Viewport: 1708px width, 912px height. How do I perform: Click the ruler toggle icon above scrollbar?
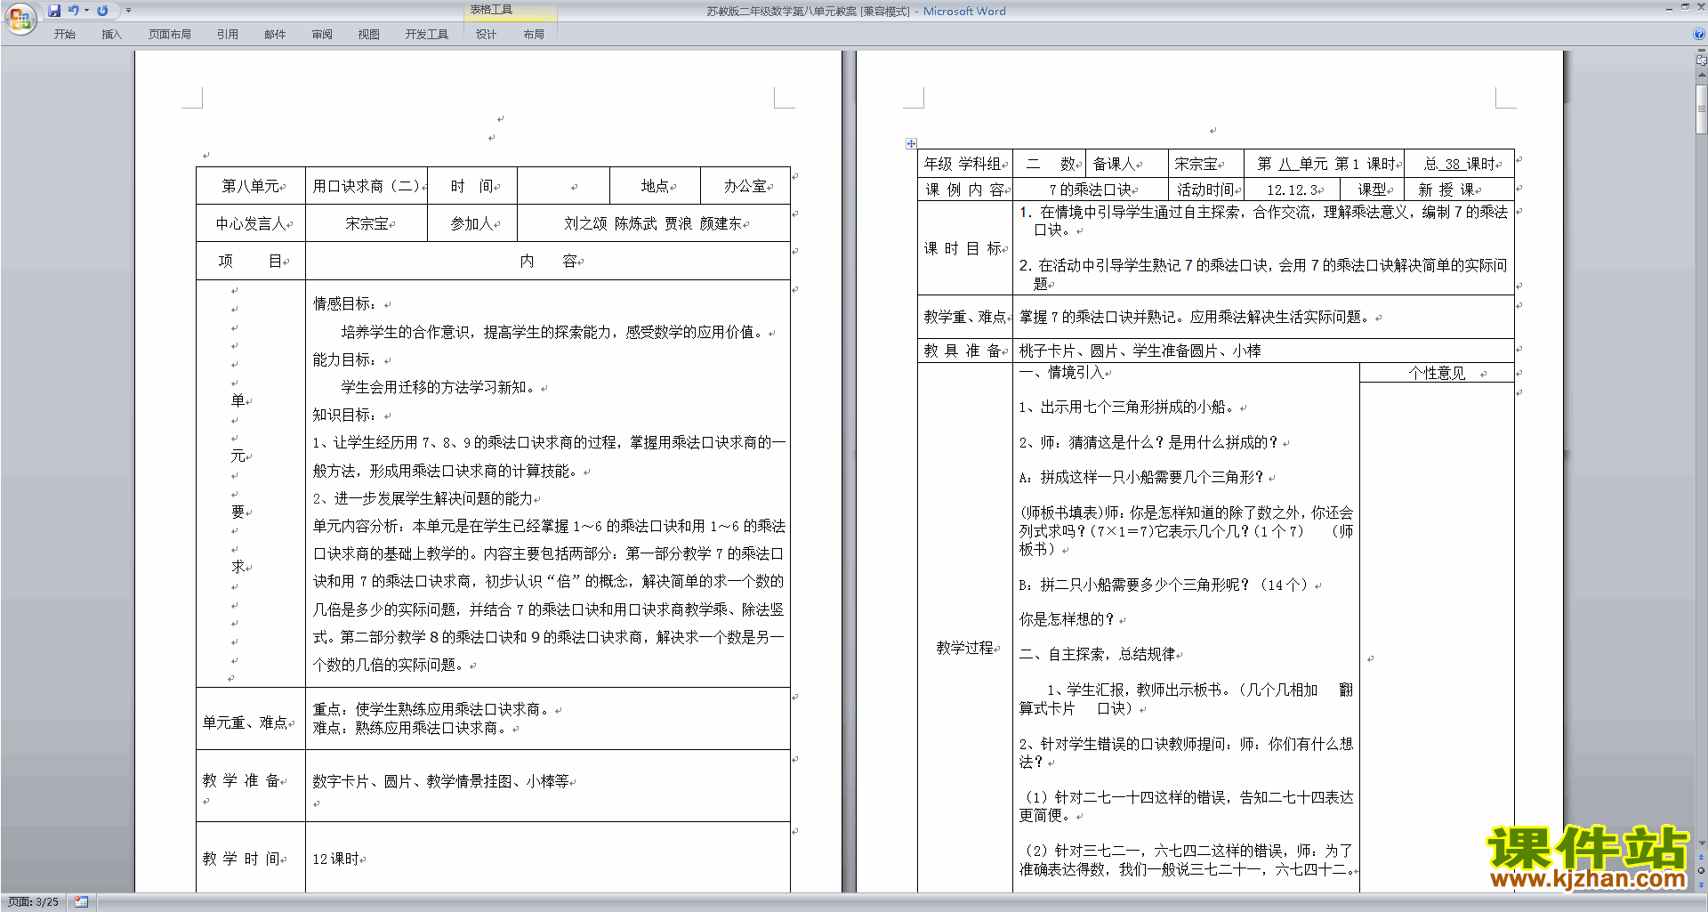click(1701, 61)
